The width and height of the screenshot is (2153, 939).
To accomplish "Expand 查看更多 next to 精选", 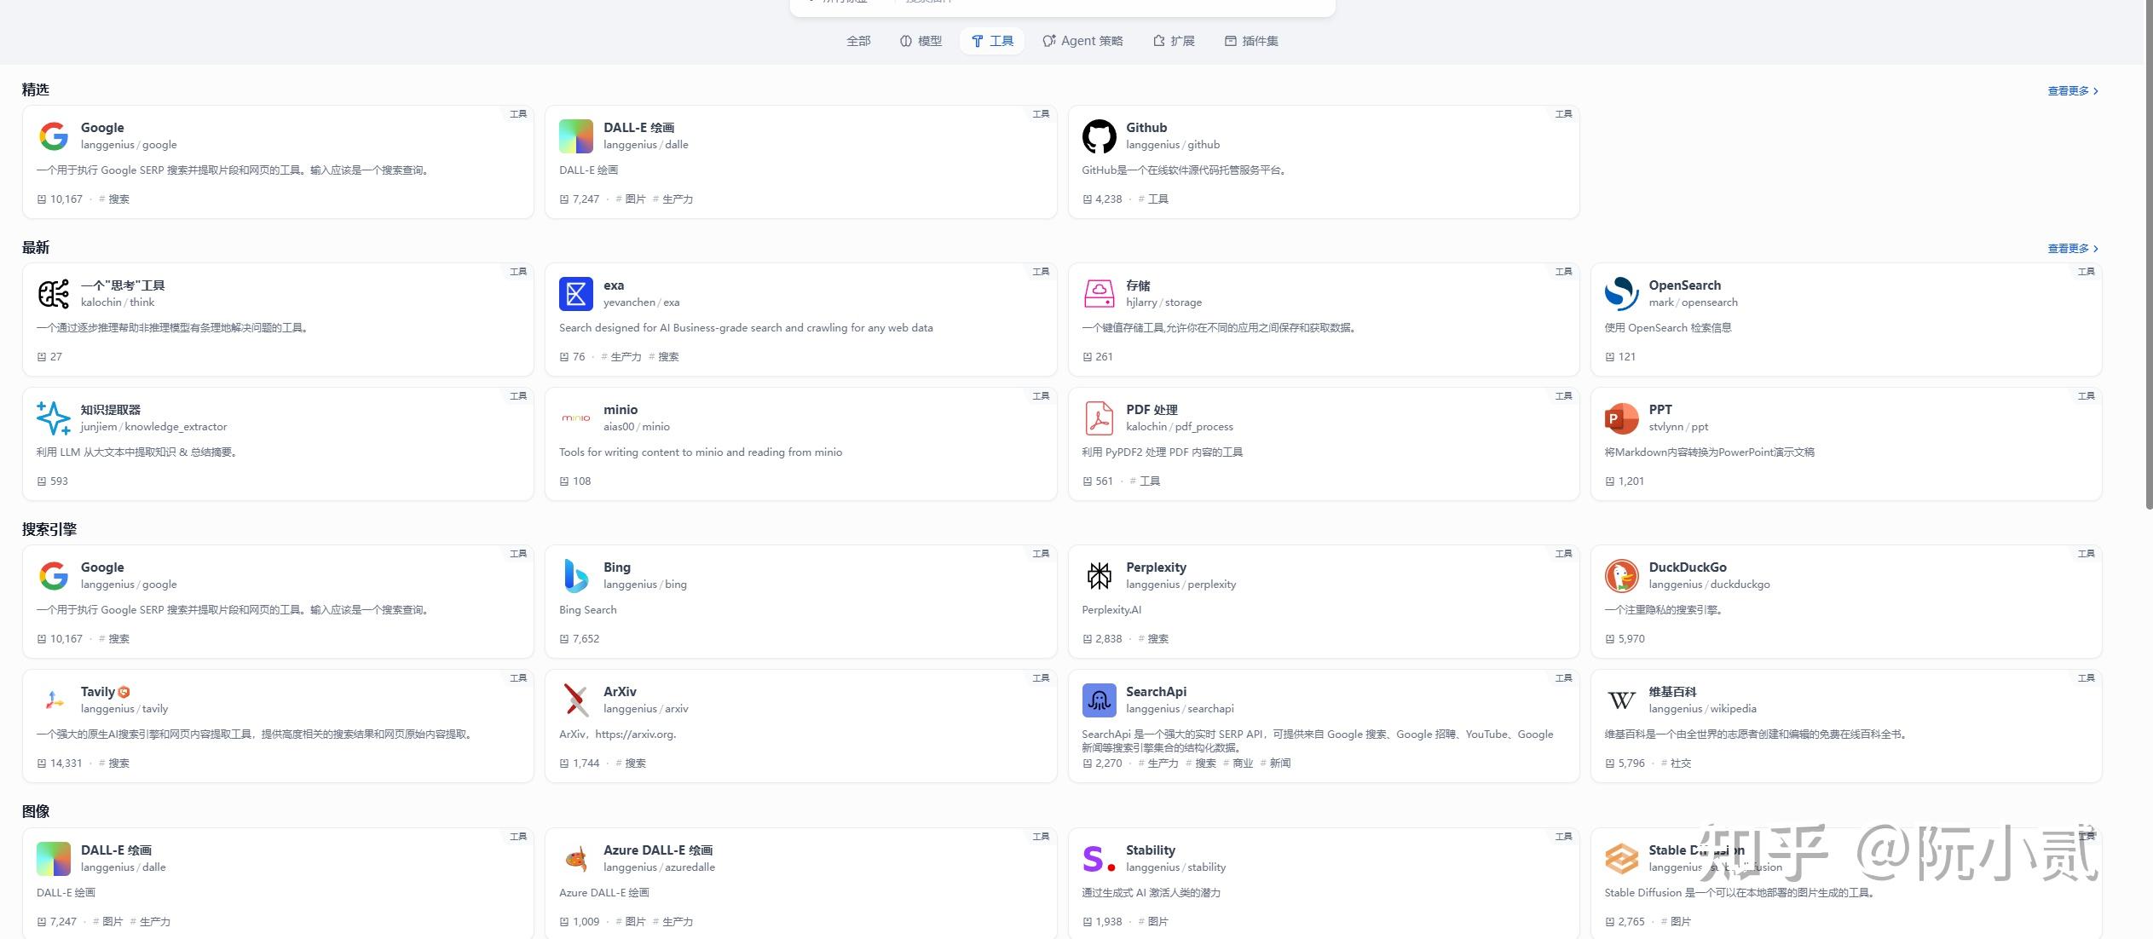I will 2072,91.
